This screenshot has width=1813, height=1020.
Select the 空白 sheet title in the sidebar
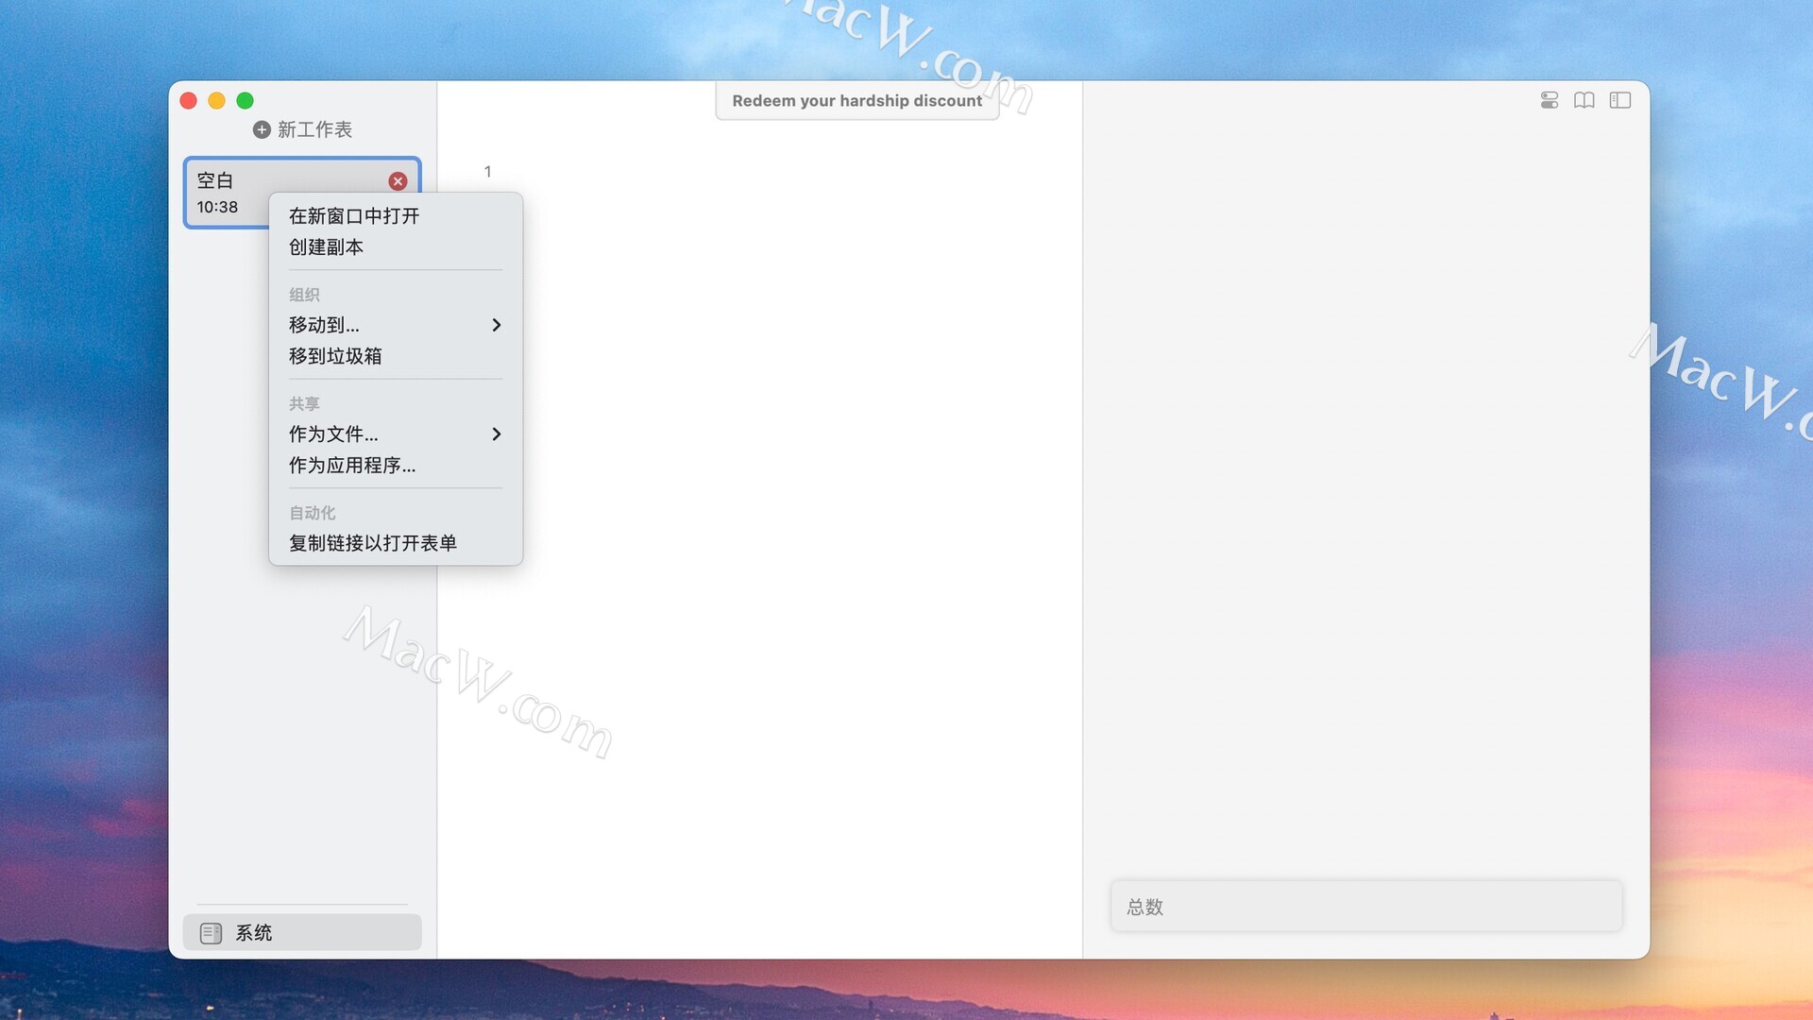[x=214, y=180]
